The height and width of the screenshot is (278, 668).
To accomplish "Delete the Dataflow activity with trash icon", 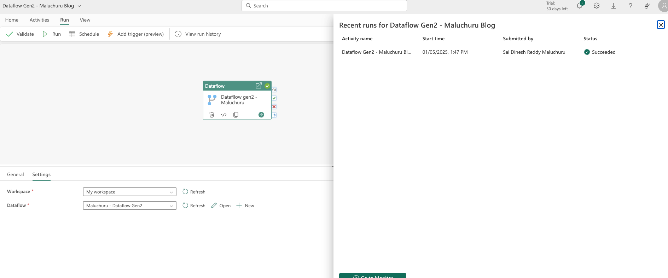I will point(212,115).
